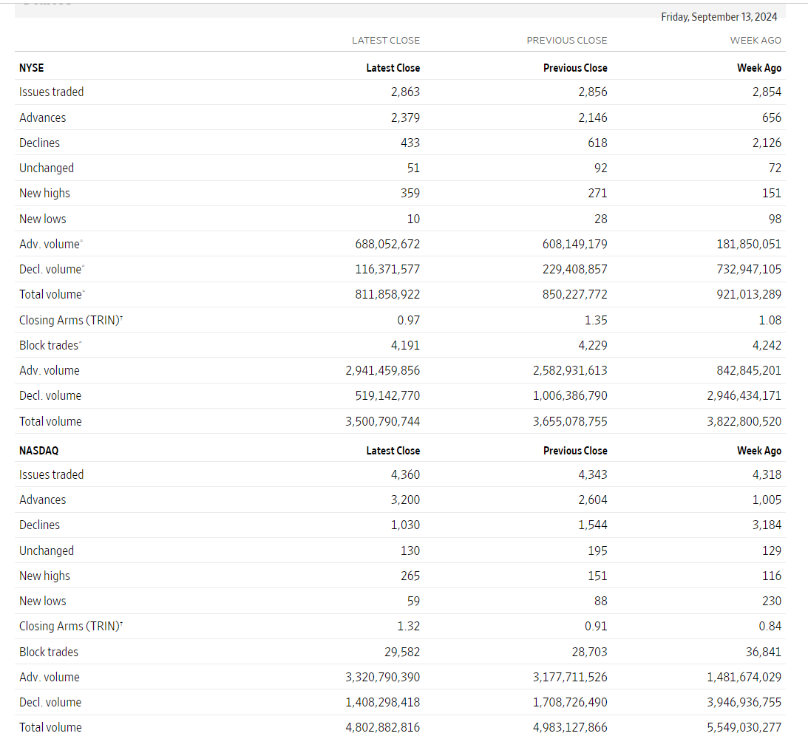The width and height of the screenshot is (808, 736).
Task: Click Adv. volume value 3,320,790,390
Action: click(x=383, y=678)
